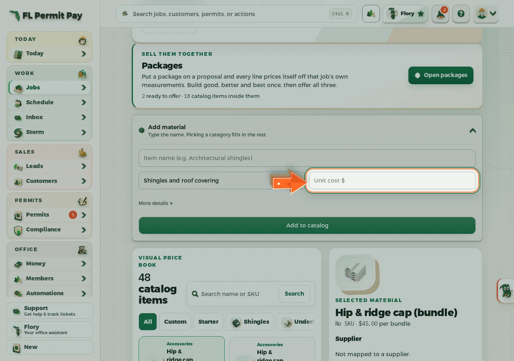Focus the Item name field

click(307, 158)
